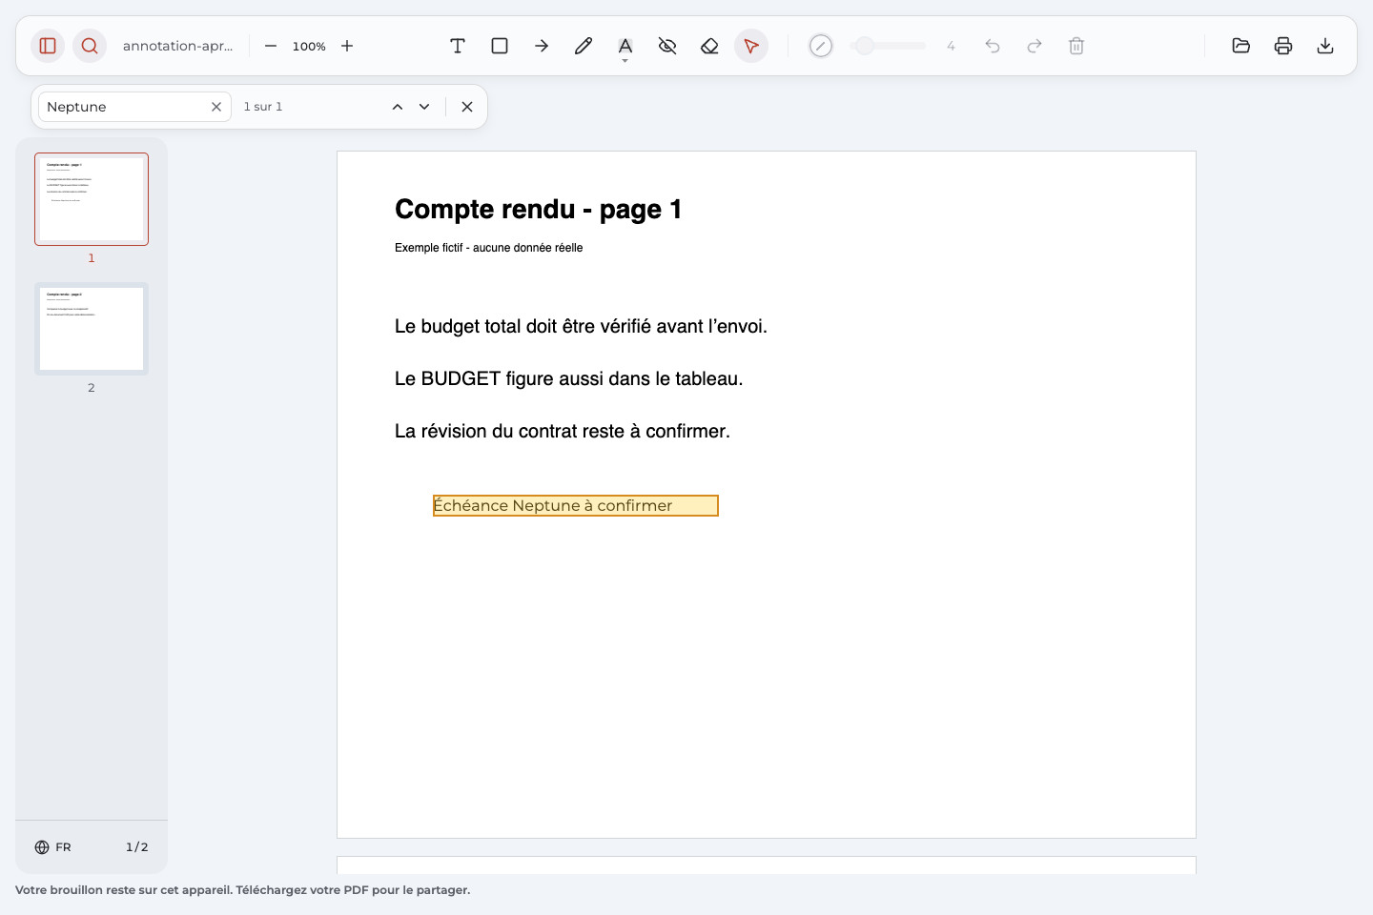Screen dimensions: 1373x915
Task: Open a PDF file
Action: [x=1241, y=46]
